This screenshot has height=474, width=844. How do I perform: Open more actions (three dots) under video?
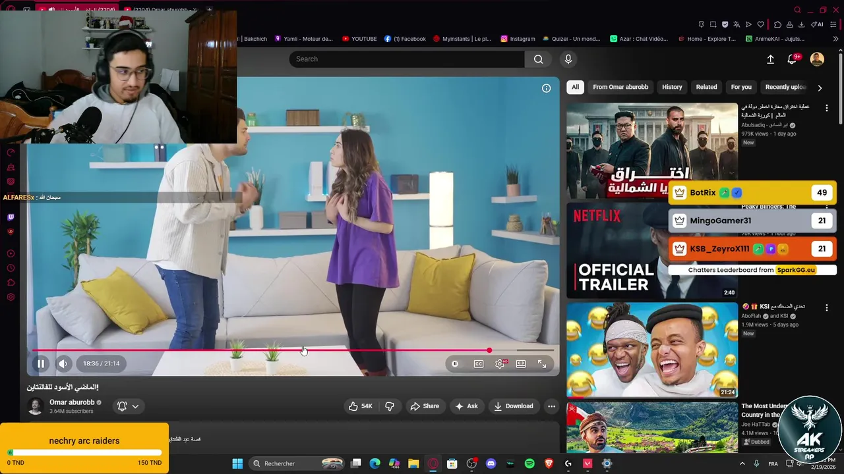551,406
